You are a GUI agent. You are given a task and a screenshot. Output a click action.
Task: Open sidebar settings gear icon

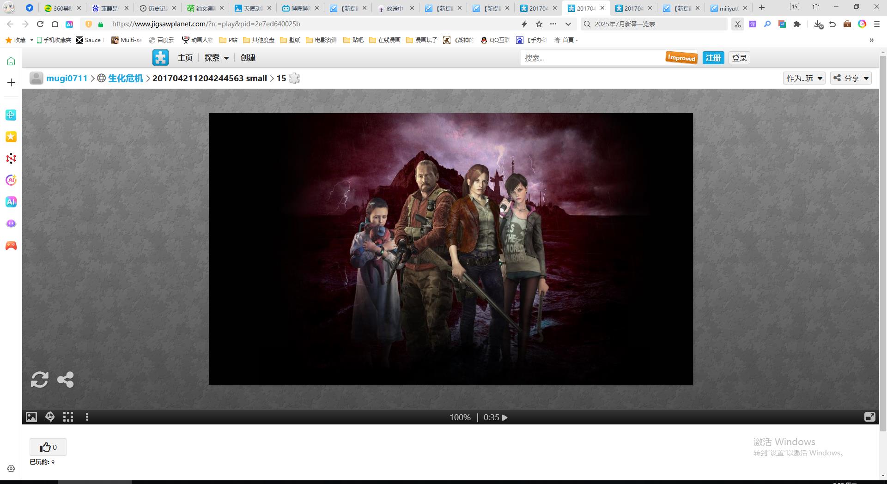(11, 468)
